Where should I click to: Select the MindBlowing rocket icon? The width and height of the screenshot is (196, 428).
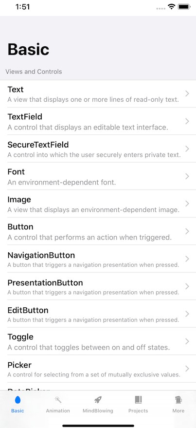click(x=98, y=400)
